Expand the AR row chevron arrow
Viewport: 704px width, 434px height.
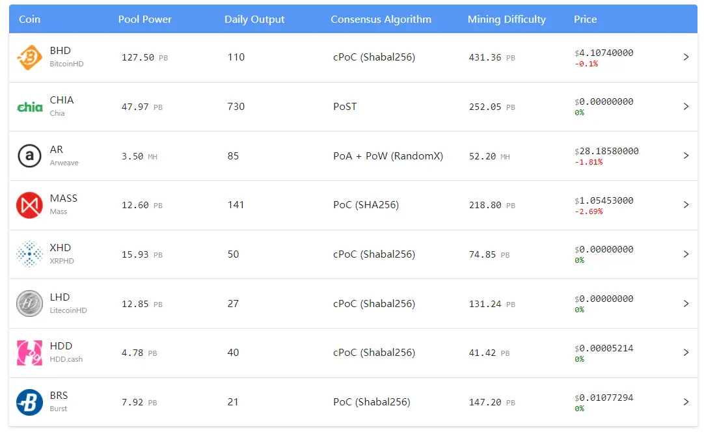coord(686,156)
